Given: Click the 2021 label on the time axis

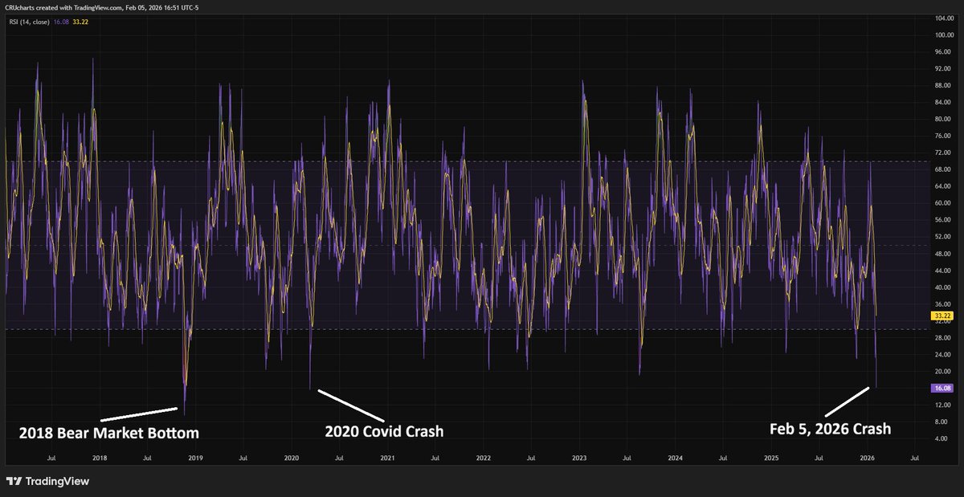Looking at the screenshot, I should coord(387,458).
